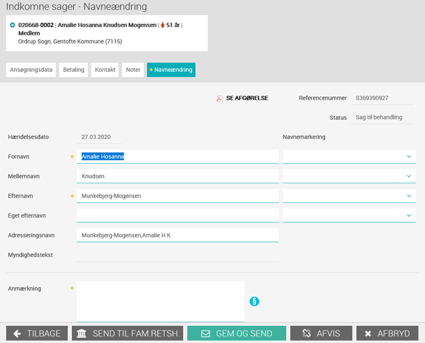Reject the case with AFVIS button
The width and height of the screenshot is (425, 343).
(x=321, y=333)
